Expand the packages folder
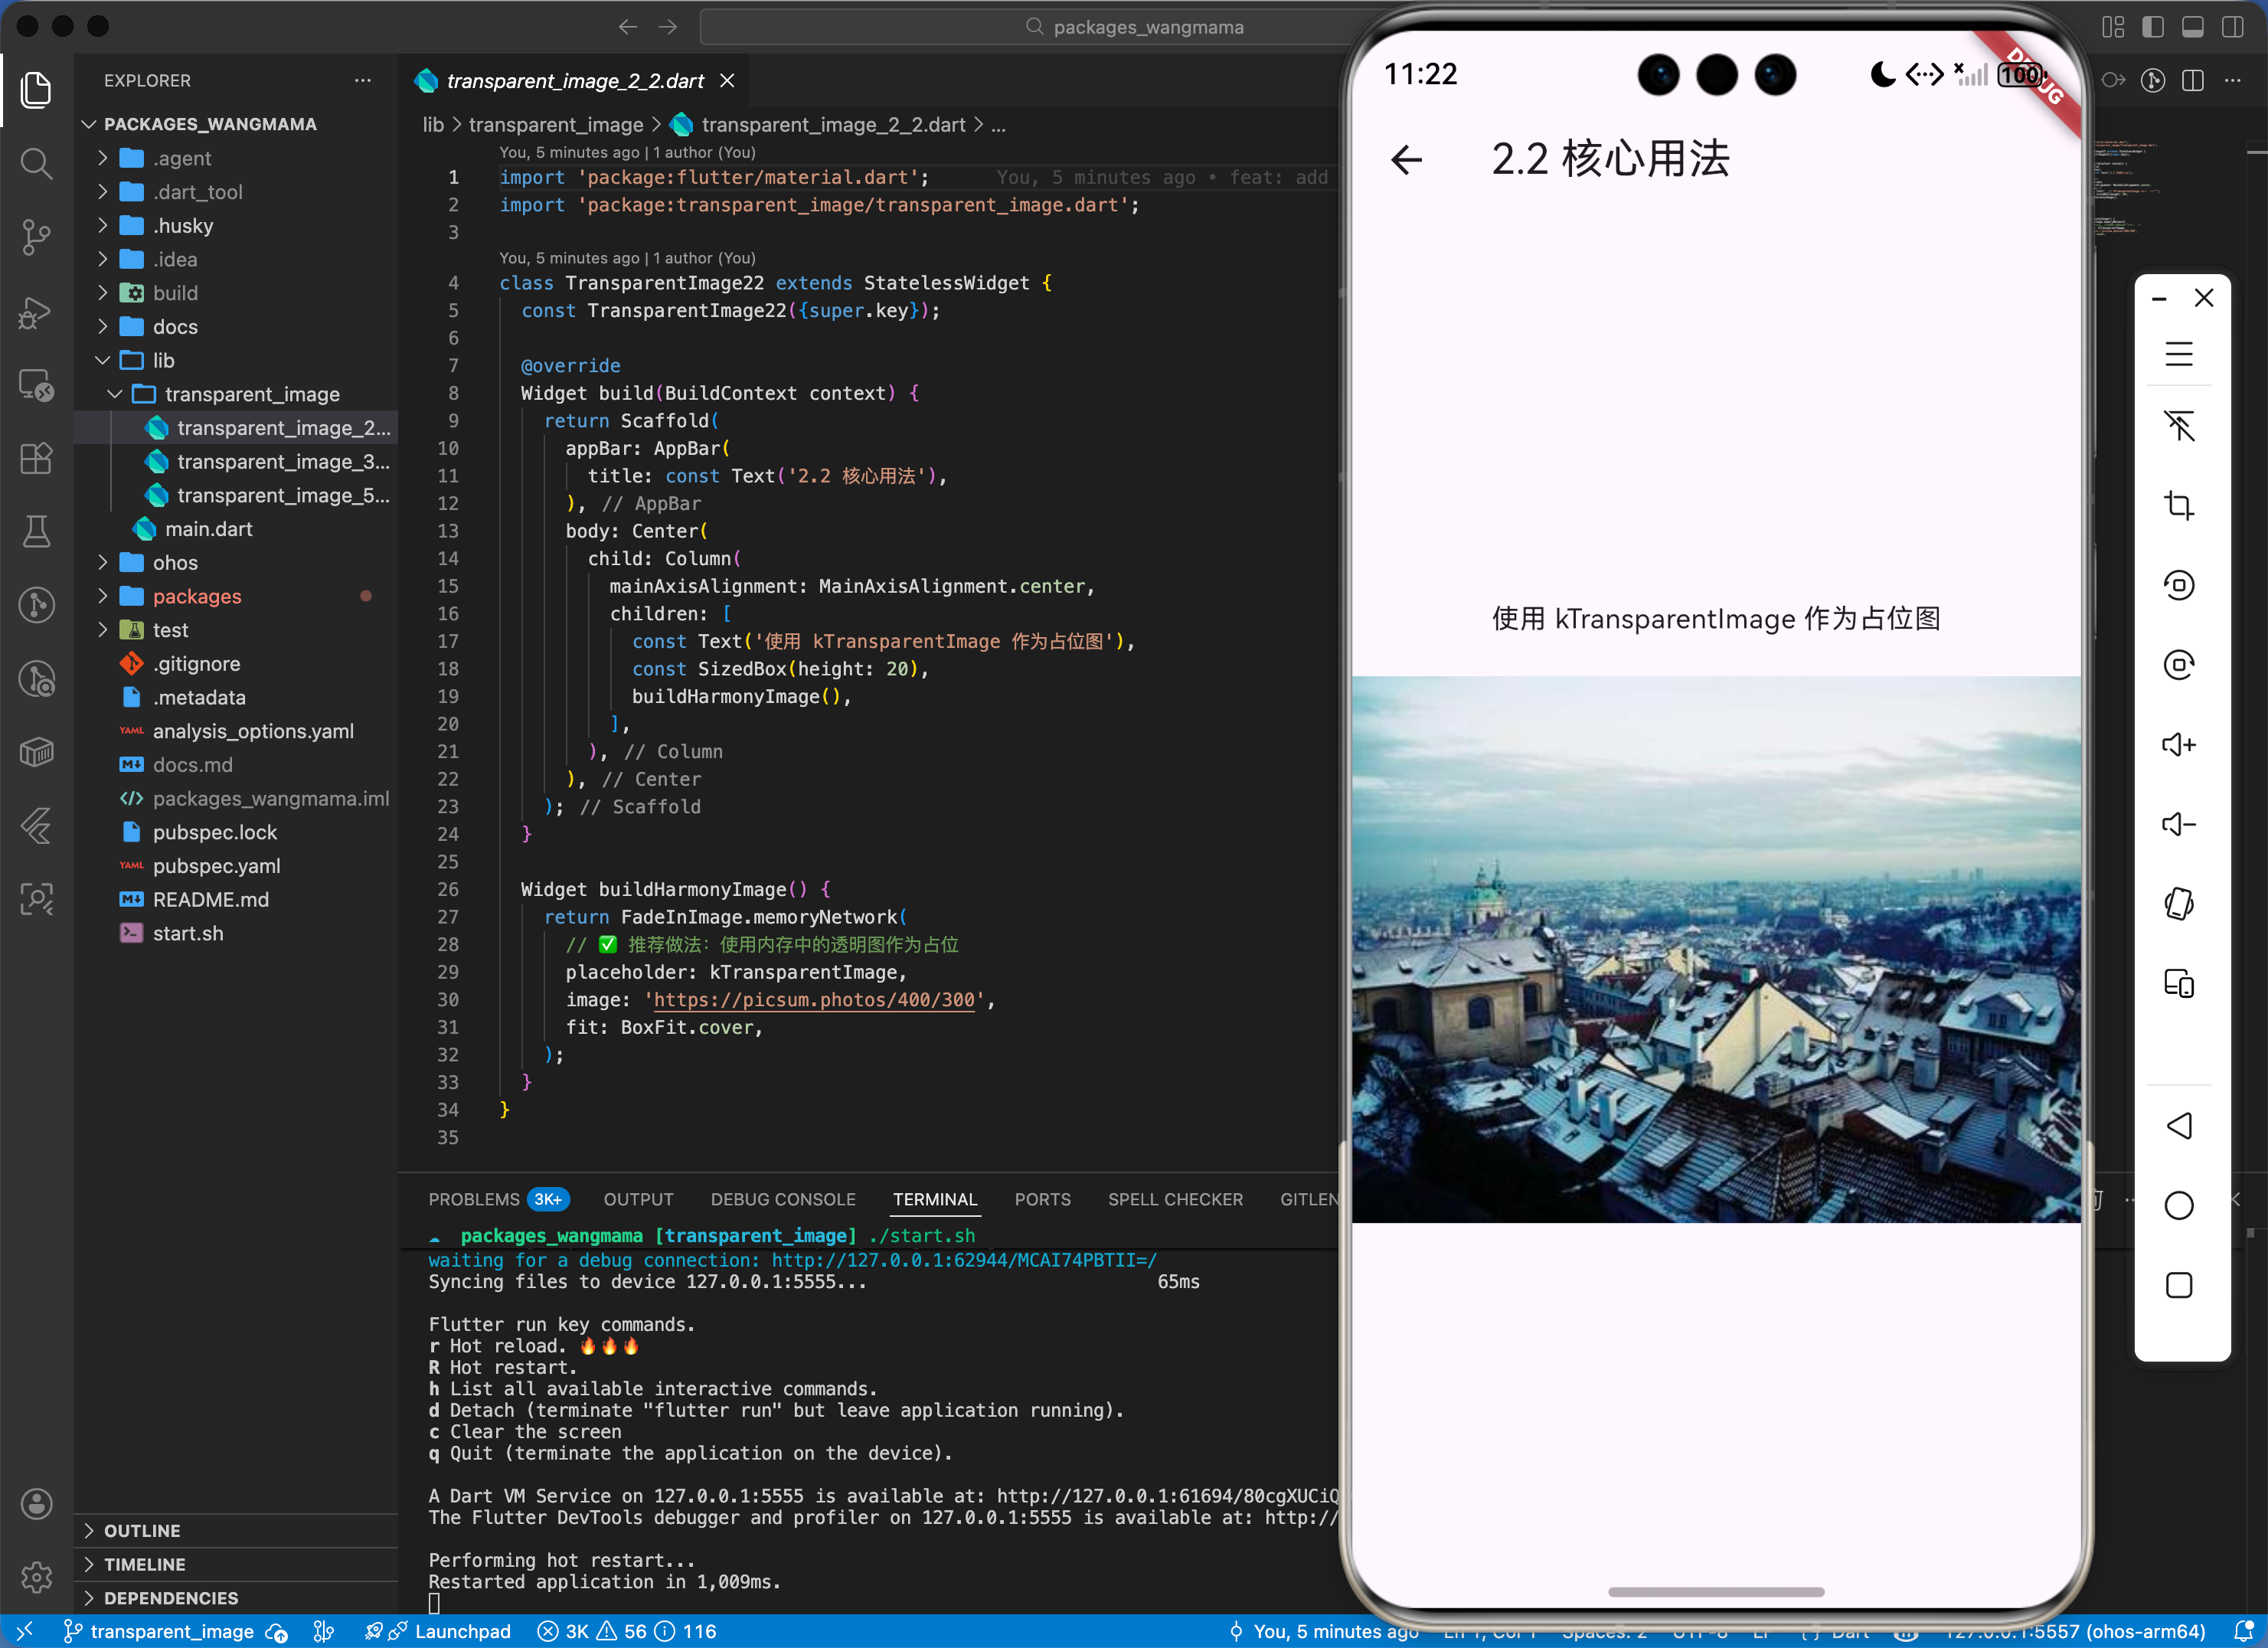 (197, 597)
